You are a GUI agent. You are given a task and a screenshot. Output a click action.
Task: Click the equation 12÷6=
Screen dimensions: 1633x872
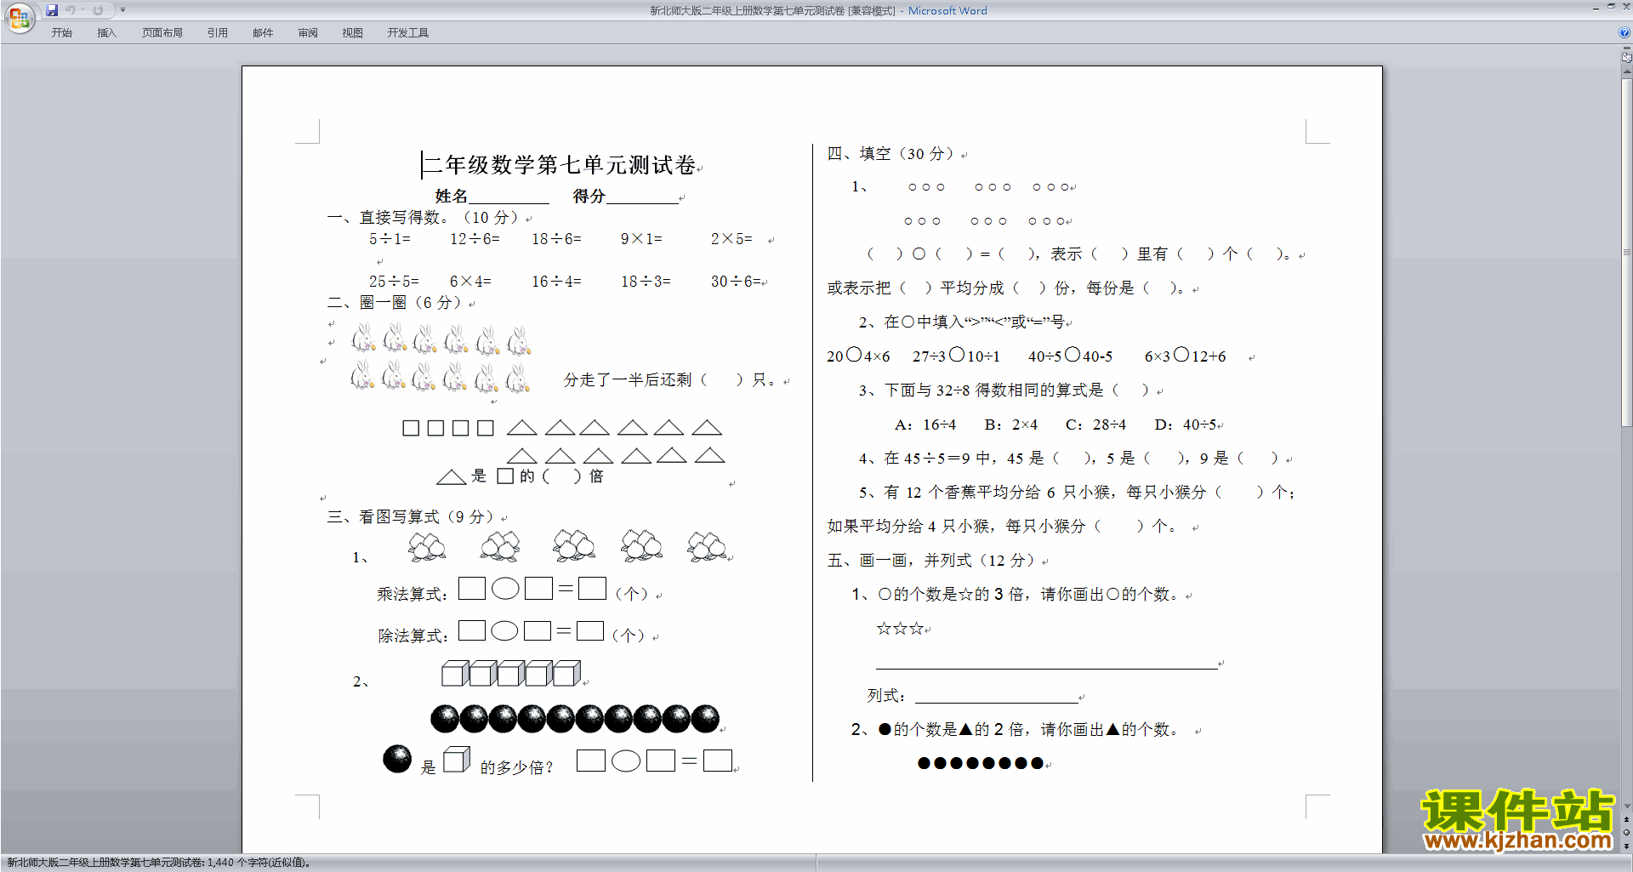click(x=475, y=239)
